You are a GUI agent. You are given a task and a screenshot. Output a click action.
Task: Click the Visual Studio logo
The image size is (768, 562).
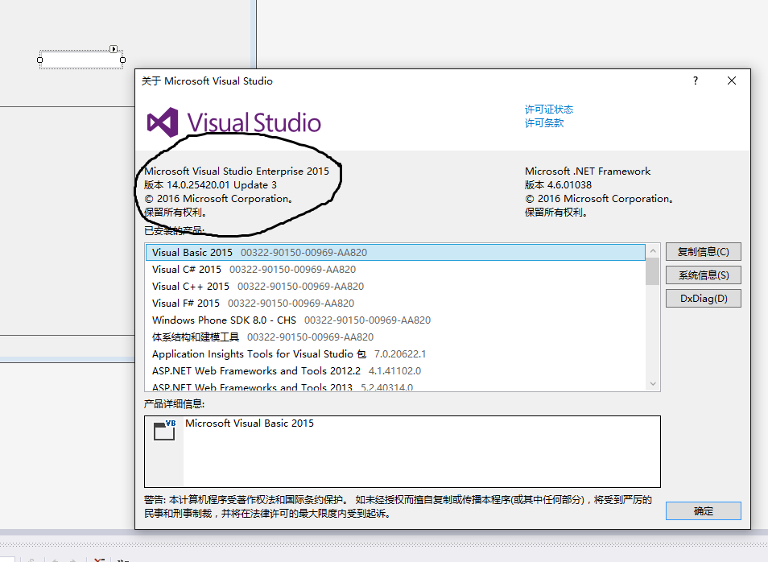233,122
